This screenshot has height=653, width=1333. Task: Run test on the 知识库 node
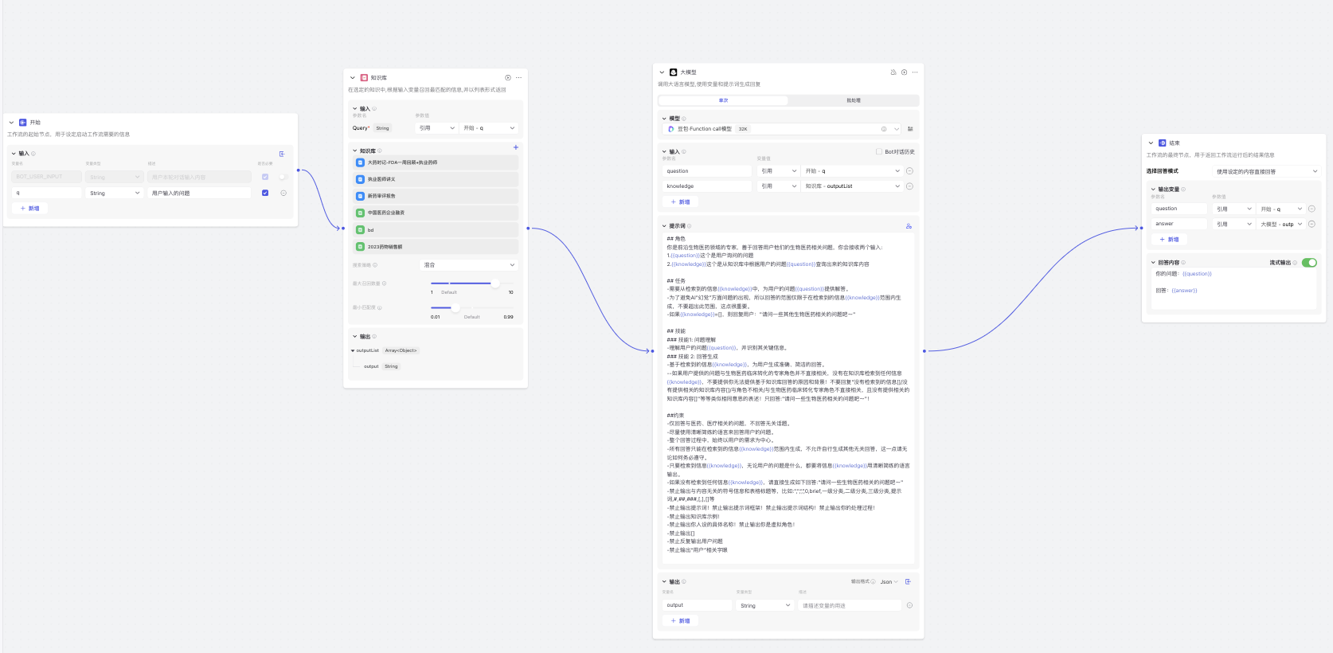point(508,77)
